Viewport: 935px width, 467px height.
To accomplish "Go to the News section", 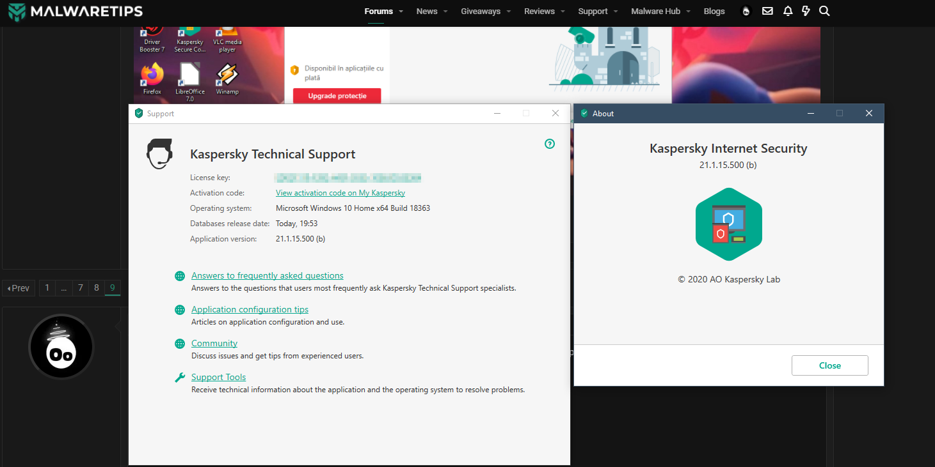I will 427,11.
